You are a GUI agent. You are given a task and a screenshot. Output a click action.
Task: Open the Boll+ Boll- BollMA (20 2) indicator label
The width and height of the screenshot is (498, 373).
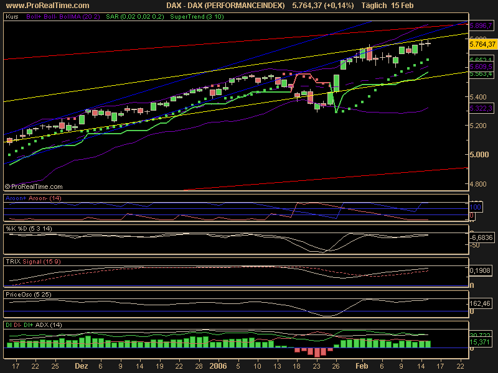coord(63,17)
